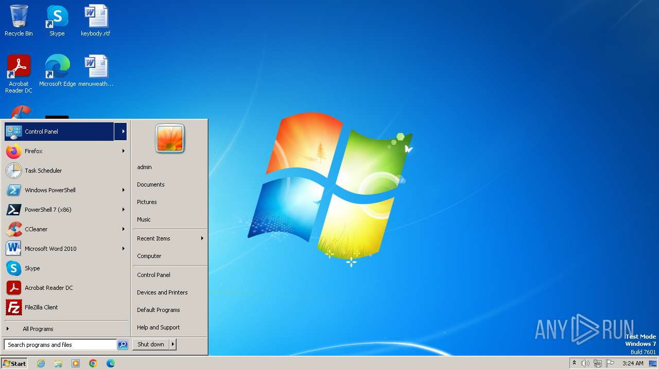Expand Recent Items submenu arrow
Screen dimensions: 659x370
pyautogui.click(x=202, y=238)
